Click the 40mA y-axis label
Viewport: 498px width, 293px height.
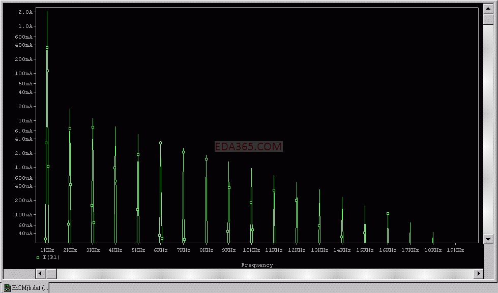pyautogui.click(x=25, y=92)
